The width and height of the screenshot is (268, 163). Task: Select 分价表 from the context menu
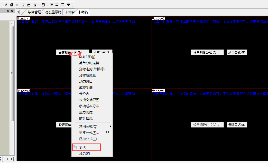(x=92, y=94)
